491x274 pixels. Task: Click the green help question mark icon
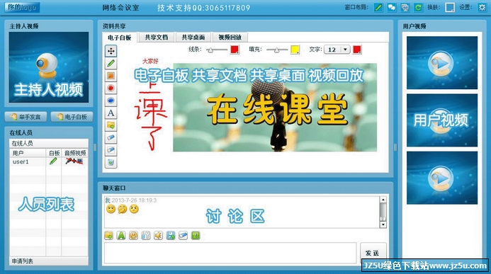tap(196, 235)
